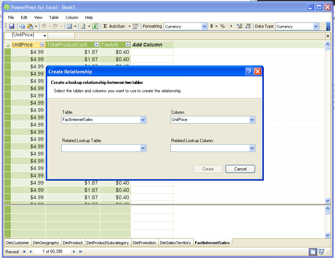Open the paste options arrow beside the clipboard

coord(36,26)
